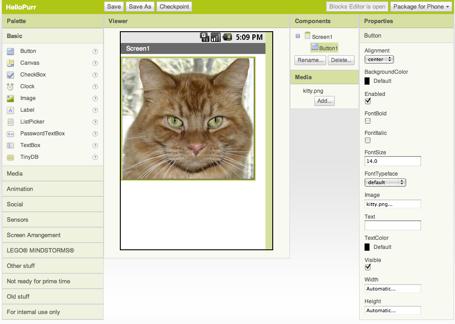Open the Old stuff palette section
Viewport: 455px width, 324px height.
coord(52,297)
